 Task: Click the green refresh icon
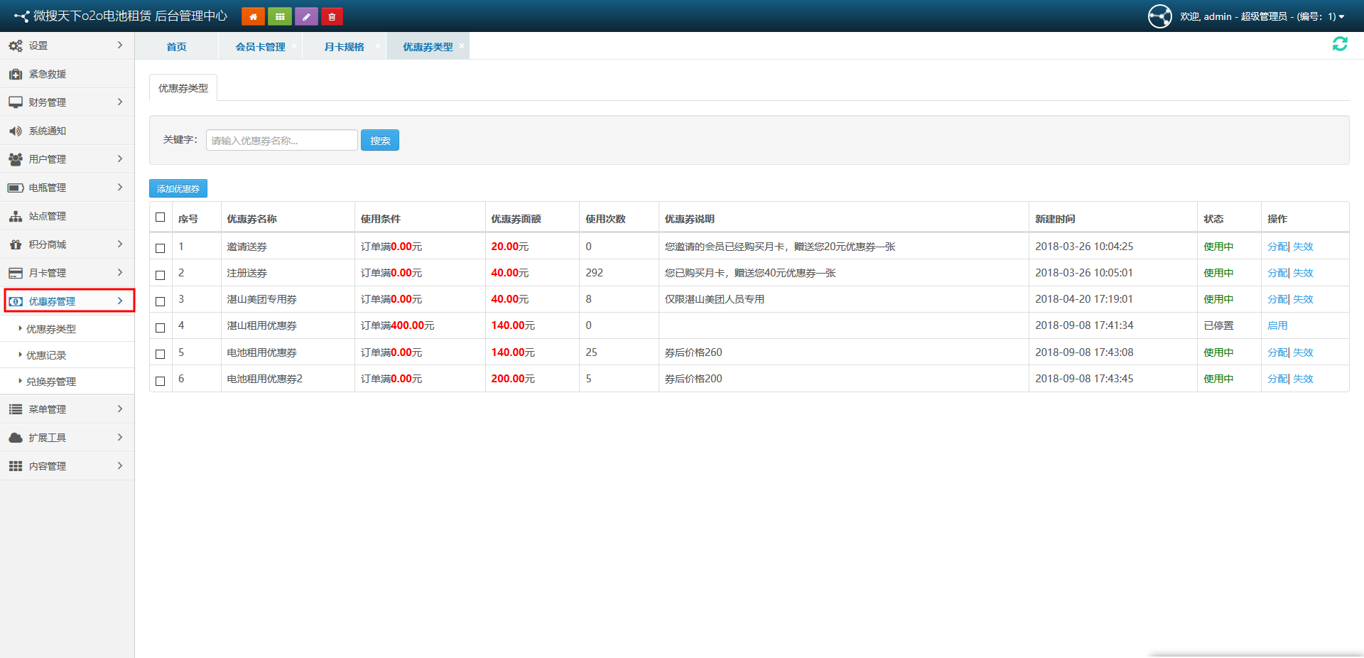click(x=1340, y=44)
